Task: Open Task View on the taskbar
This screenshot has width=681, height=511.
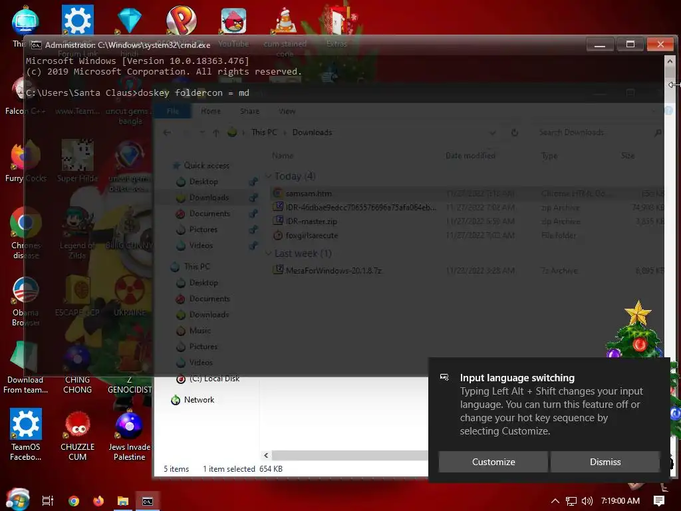Action: pyautogui.click(x=48, y=501)
